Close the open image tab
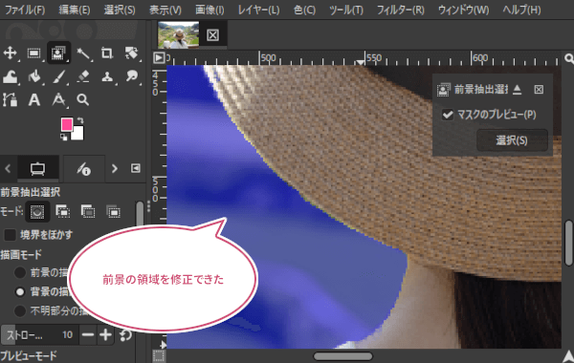574x363 pixels. point(212,35)
